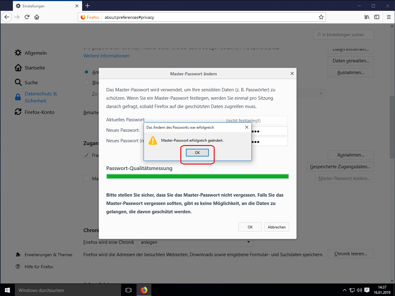Switch to the Firefox-Konto section
395x296 pixels.
39,112
